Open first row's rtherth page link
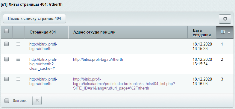The image size is (235, 109). pos(43,46)
